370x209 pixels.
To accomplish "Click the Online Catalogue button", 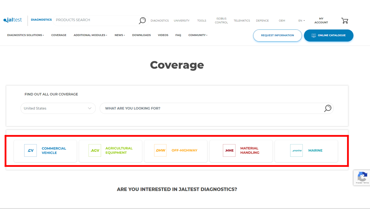I will point(329,35).
